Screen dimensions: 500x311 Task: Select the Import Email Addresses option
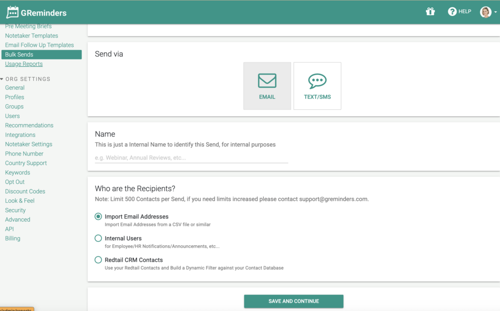pyautogui.click(x=98, y=216)
